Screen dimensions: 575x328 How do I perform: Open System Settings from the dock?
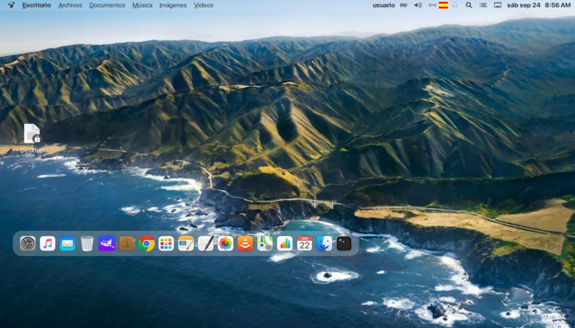[28, 244]
